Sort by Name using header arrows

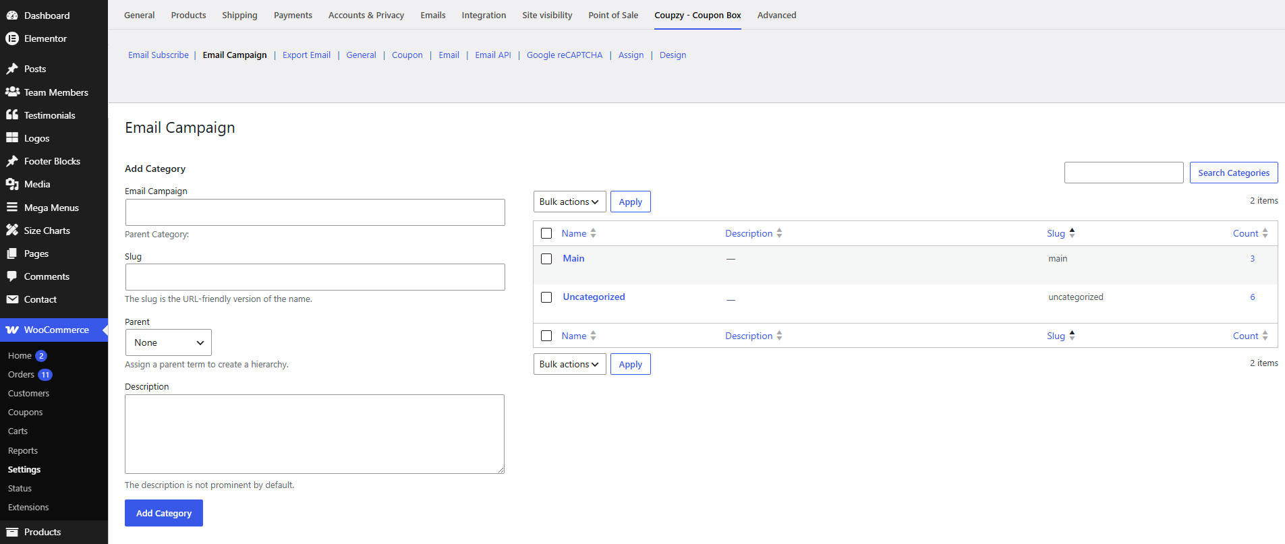pyautogui.click(x=593, y=233)
